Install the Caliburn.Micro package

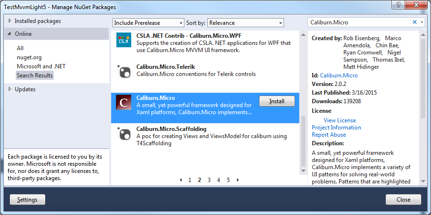[x=277, y=101]
